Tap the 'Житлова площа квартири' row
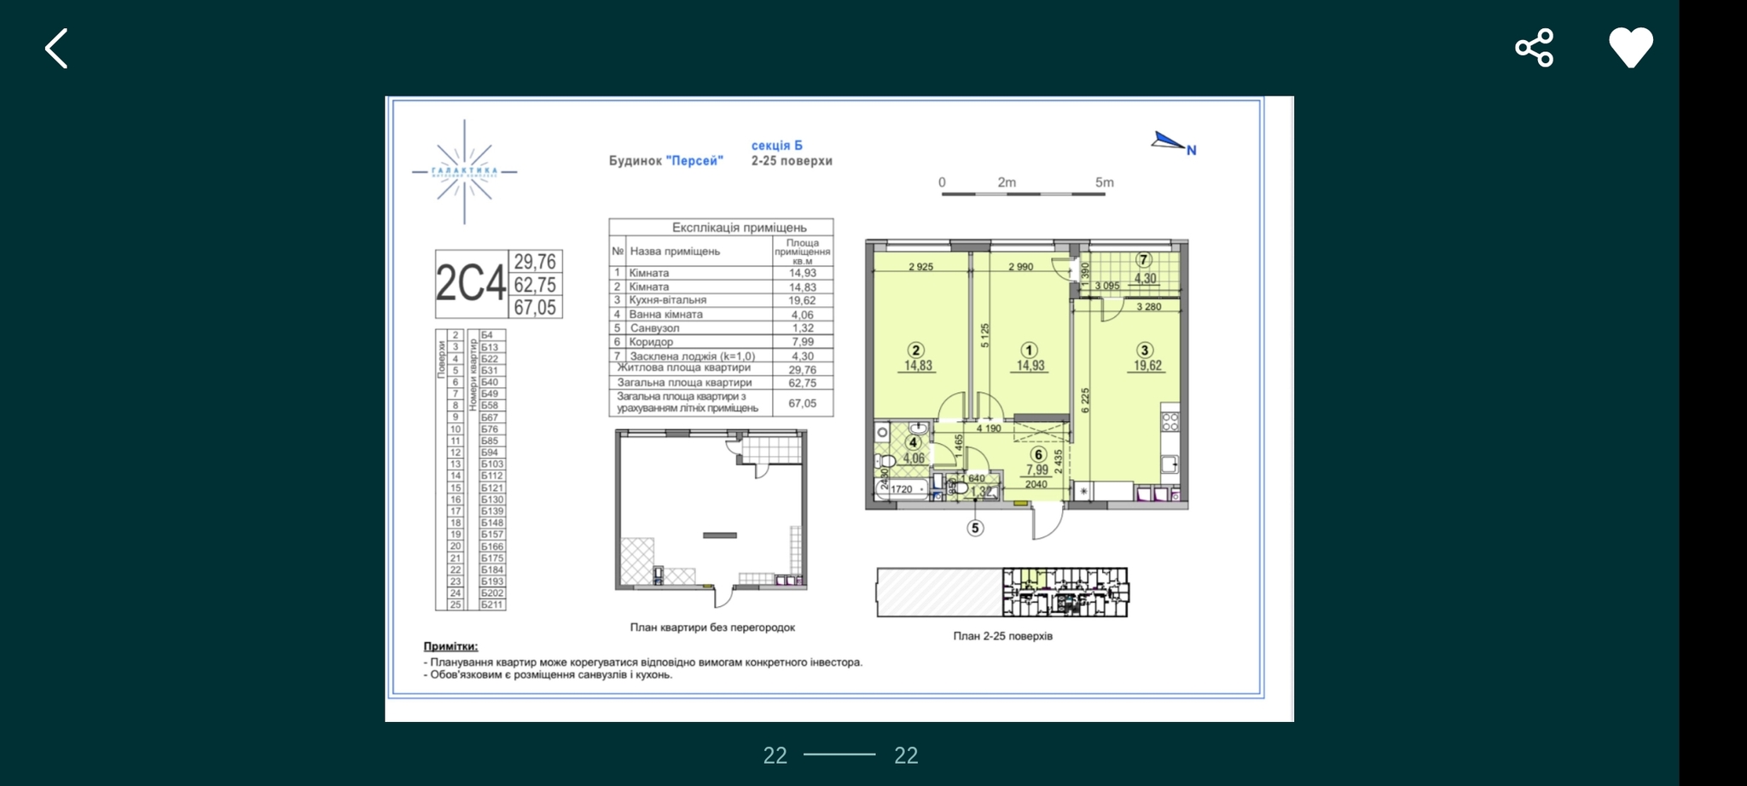The height and width of the screenshot is (786, 1747). point(721,368)
